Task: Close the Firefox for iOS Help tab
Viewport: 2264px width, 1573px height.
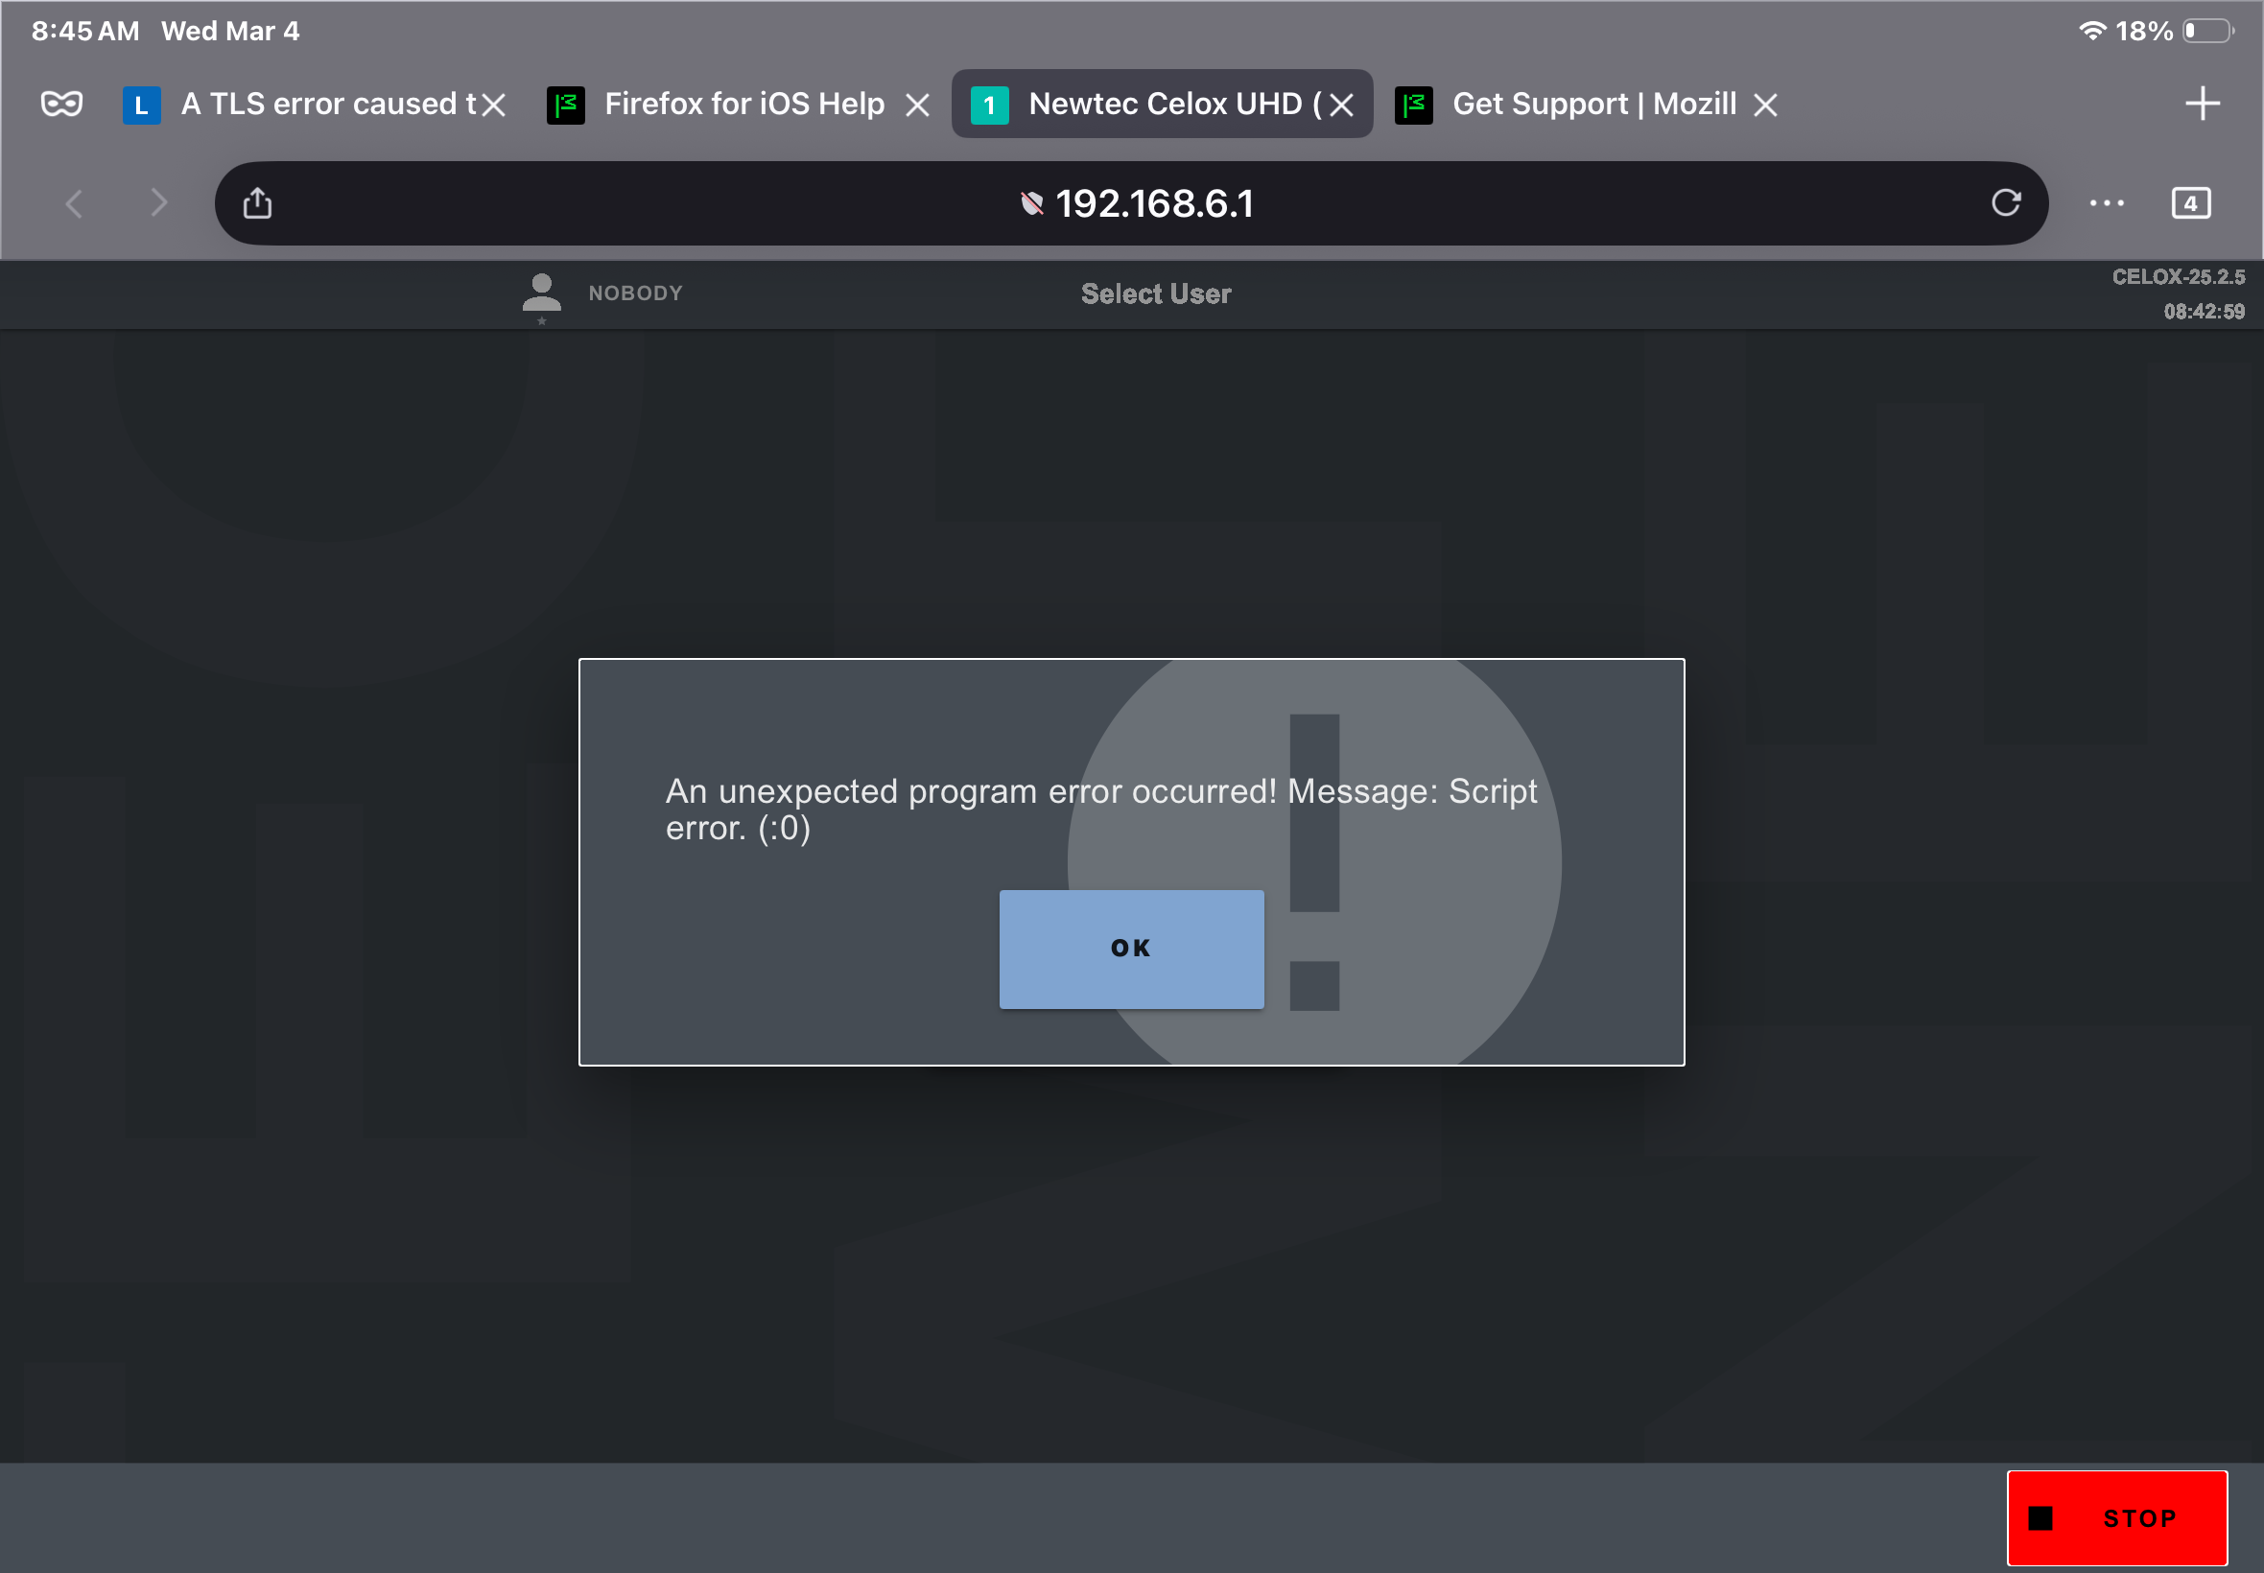Action: coord(917,105)
